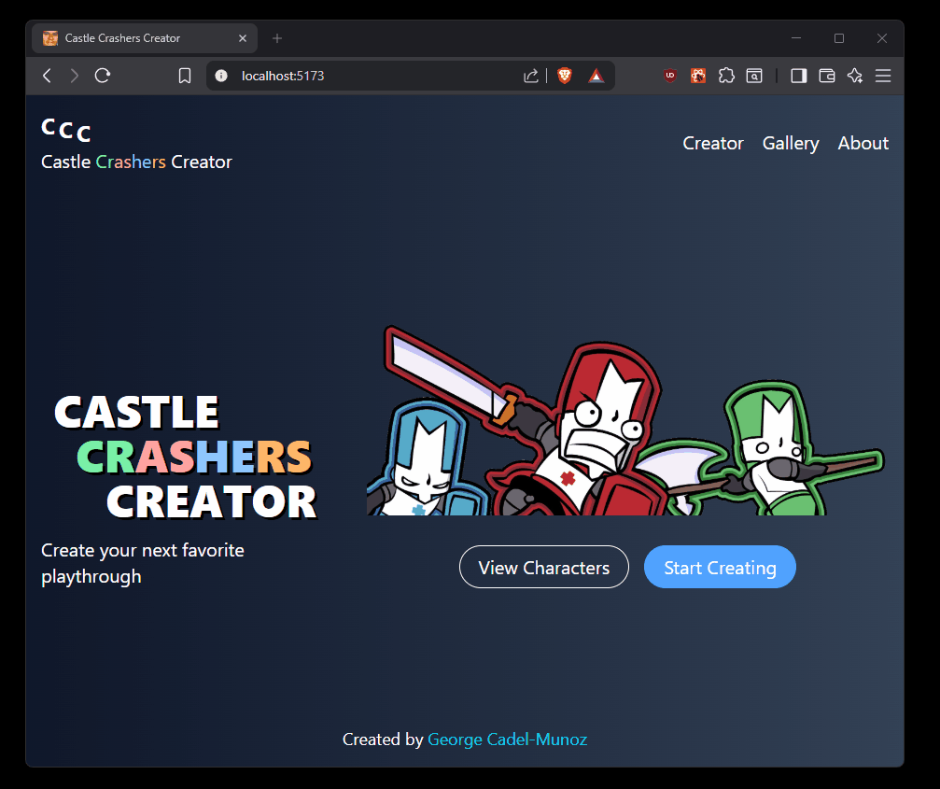Launch Leo AI sparkle icon
Image resolution: width=940 pixels, height=789 pixels.
pos(855,76)
